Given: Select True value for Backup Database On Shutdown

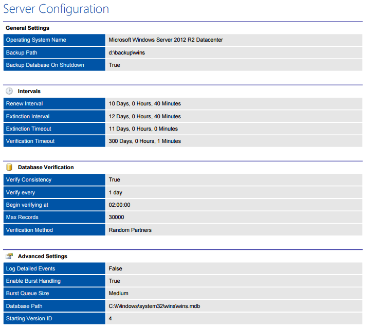Looking at the screenshot, I should (x=114, y=65).
